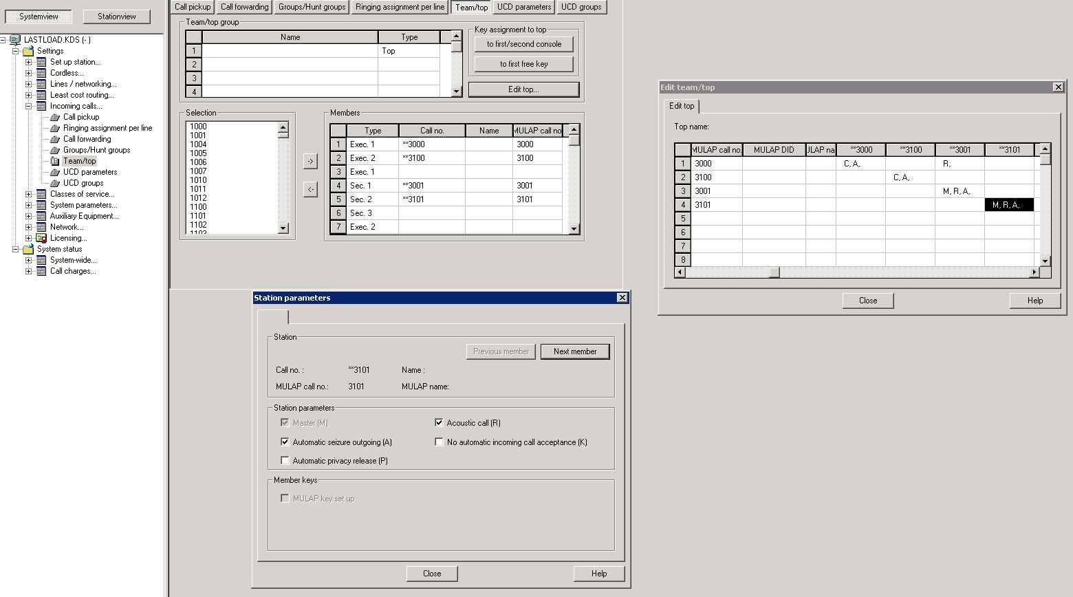This screenshot has height=597, width=1073.
Task: Switch to the Call pickup tab
Action: (193, 7)
